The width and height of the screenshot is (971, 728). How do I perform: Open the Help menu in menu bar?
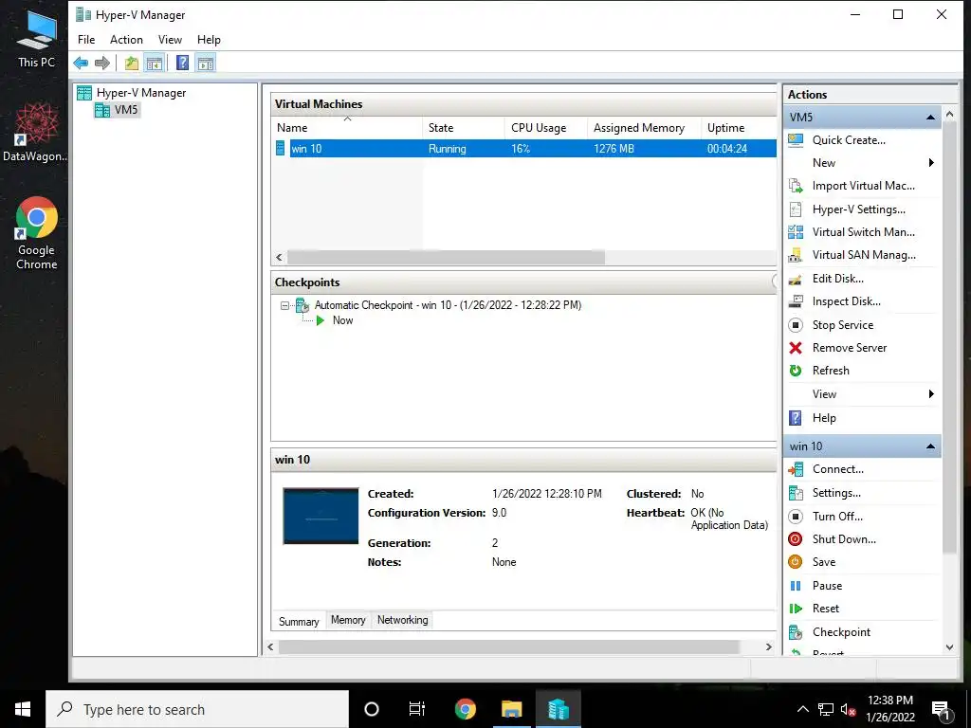click(209, 40)
